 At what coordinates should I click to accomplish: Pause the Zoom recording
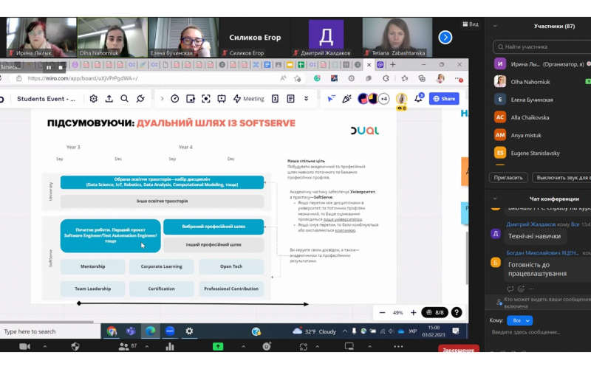pos(49,67)
